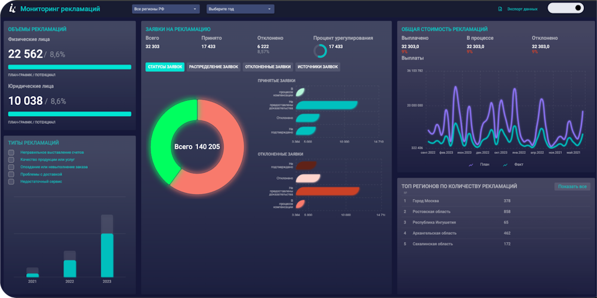Click the Экспорт данных link
597x298 pixels.
coord(522,9)
